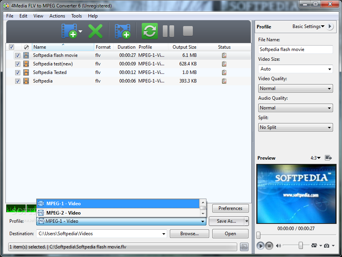Screen dimensions: 342x257
Task: Click the preview display settings icon
Action: (x=314, y=245)
